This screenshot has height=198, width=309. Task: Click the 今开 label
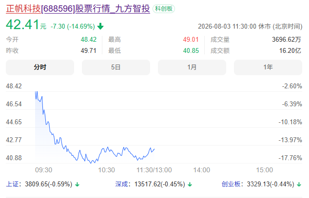(x=12, y=40)
